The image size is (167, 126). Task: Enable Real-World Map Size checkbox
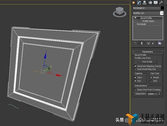pos(135,69)
